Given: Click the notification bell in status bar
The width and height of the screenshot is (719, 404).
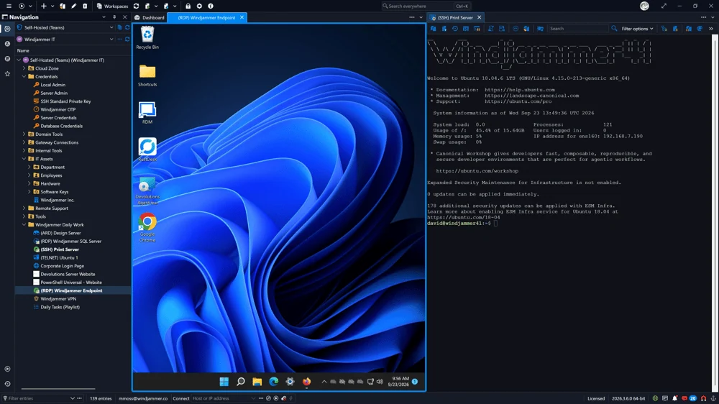Looking at the screenshot, I should [675, 398].
